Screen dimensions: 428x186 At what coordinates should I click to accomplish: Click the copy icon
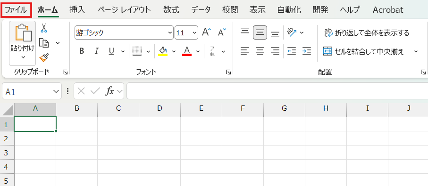[x=44, y=43]
